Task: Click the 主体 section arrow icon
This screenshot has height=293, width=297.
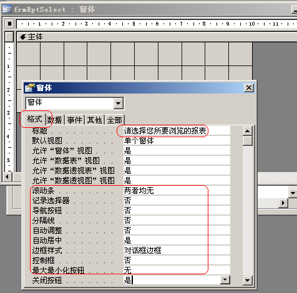Action: click(22, 37)
